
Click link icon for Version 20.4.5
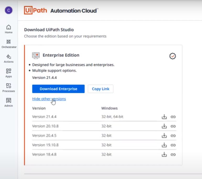[x=173, y=135]
